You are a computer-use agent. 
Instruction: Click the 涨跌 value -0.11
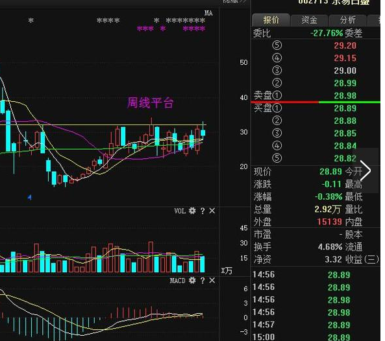point(332,184)
